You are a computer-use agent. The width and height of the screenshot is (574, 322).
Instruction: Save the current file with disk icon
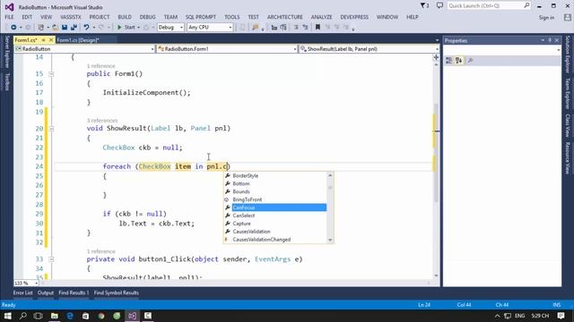(x=65, y=28)
